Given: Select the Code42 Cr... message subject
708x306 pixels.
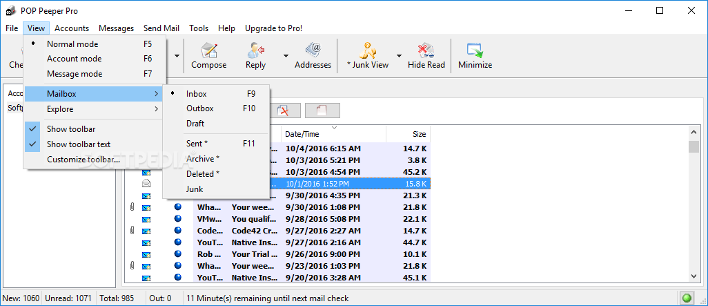Looking at the screenshot, I should pyautogui.click(x=253, y=231).
